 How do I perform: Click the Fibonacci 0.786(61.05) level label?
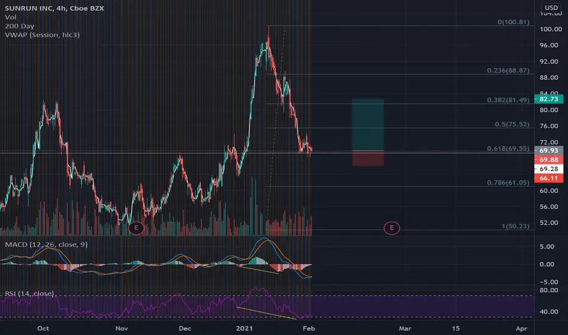[x=508, y=183]
